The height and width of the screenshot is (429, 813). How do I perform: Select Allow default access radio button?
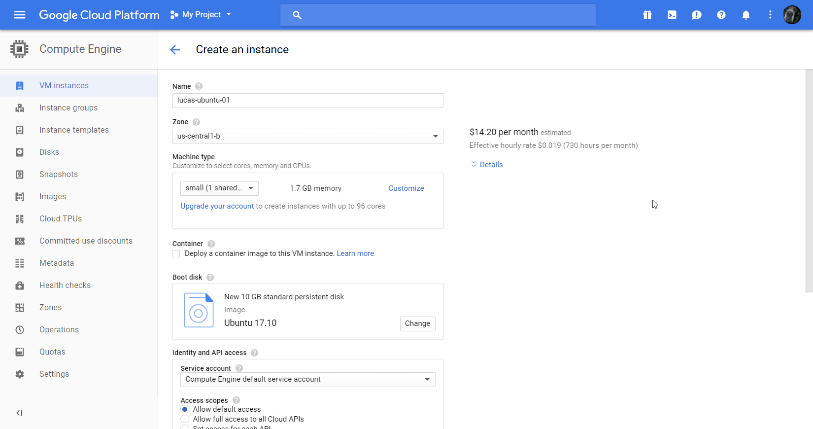pos(185,409)
